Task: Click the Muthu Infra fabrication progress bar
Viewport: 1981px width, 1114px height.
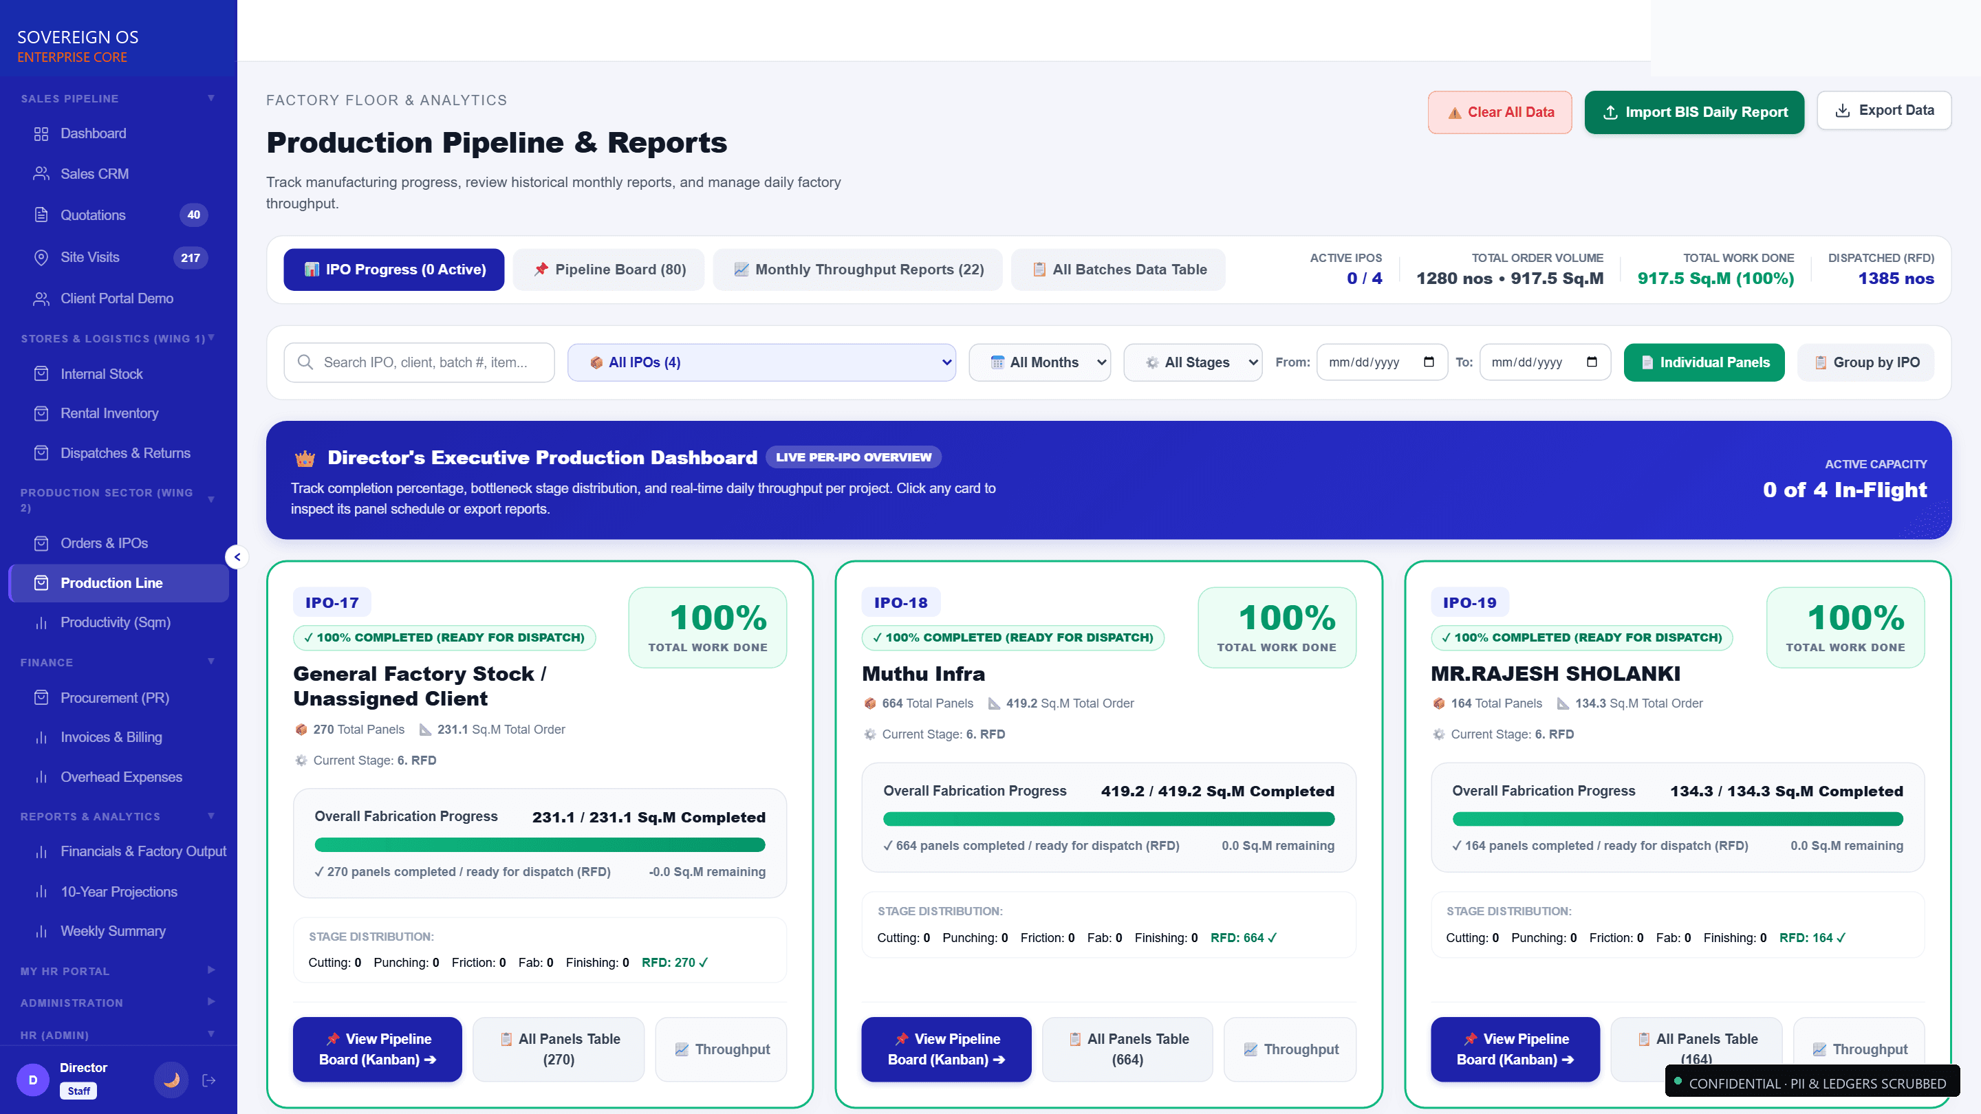Action: tap(1108, 820)
